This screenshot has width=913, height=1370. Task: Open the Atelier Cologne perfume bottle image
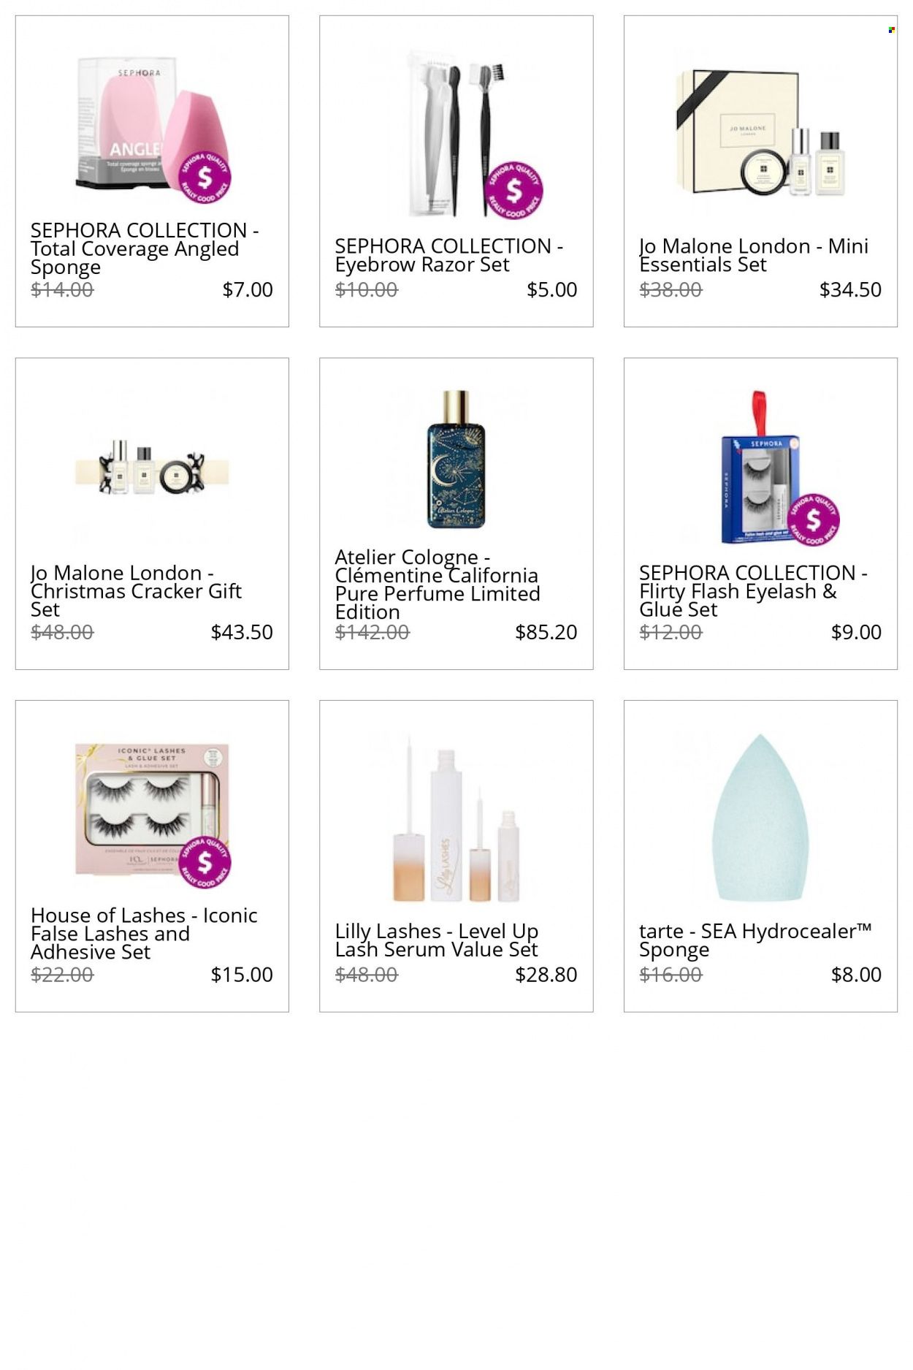coord(457,459)
